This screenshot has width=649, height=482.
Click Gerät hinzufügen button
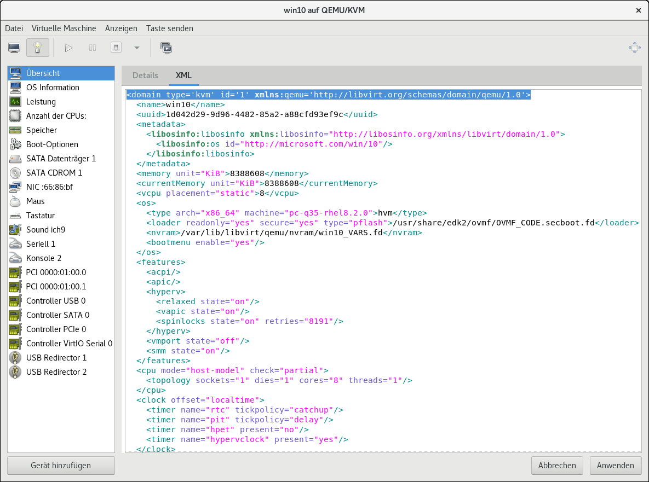(x=61, y=466)
